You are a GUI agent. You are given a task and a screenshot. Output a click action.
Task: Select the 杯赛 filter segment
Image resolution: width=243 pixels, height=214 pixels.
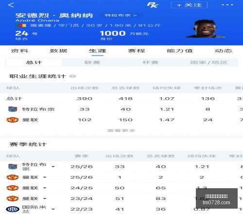[151, 62]
